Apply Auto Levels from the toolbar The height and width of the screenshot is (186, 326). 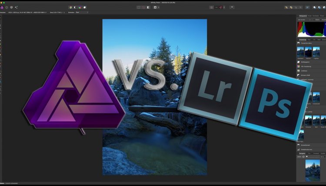(x=71, y=7)
